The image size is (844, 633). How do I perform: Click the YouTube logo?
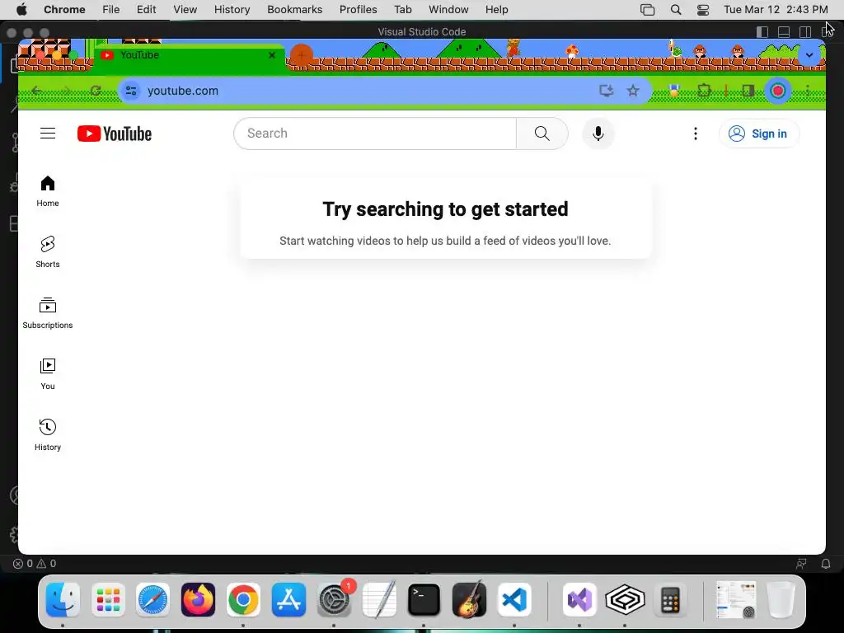coord(114,134)
